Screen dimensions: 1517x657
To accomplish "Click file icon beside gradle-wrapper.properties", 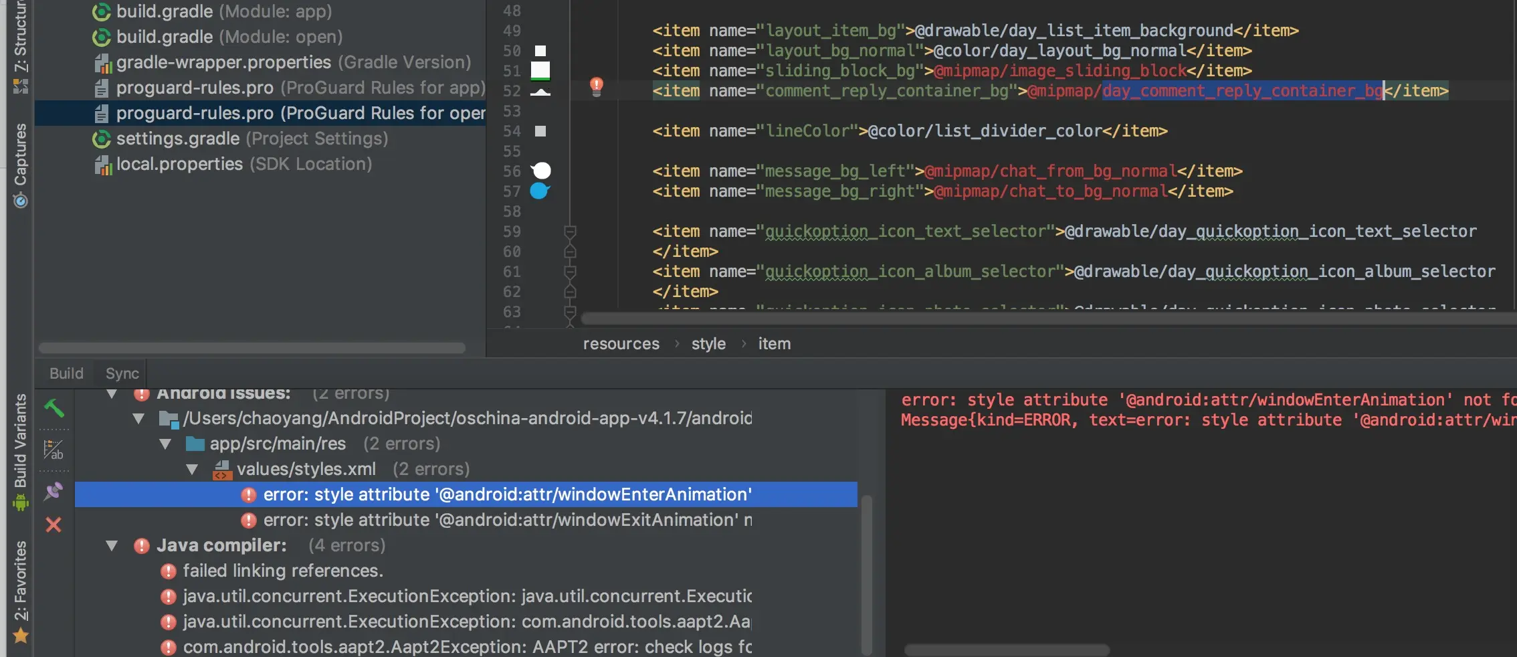I will click(102, 63).
